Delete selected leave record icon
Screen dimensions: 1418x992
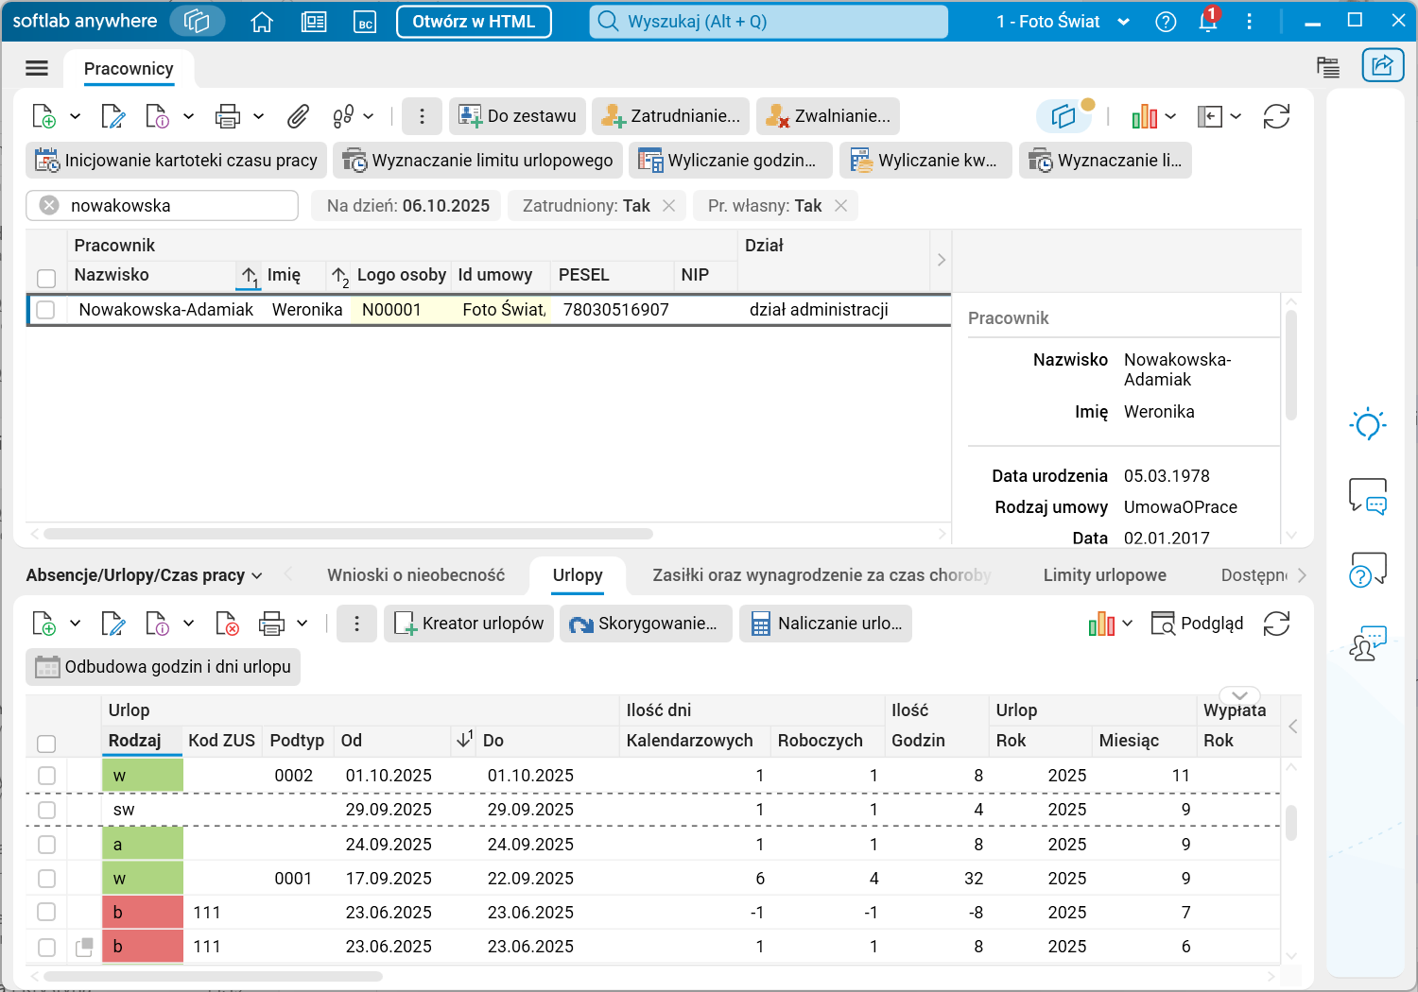click(x=227, y=624)
